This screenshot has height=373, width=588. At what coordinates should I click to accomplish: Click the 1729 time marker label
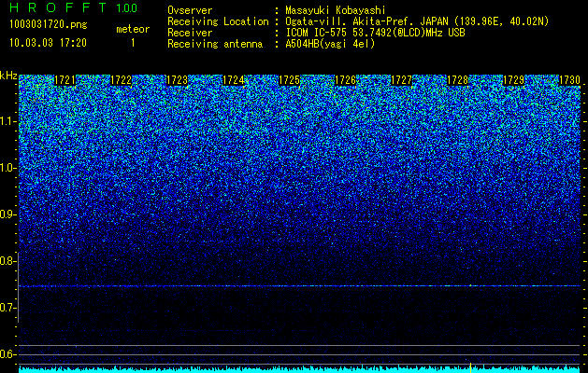click(514, 80)
